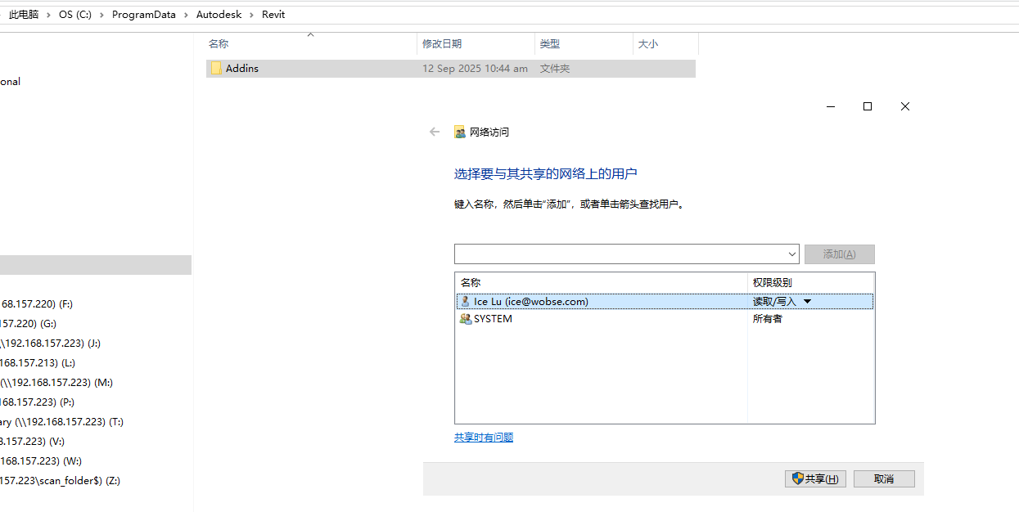Expand the chevron after OS (C:) in the breadcrumb
The image size is (1019, 512).
102,15
